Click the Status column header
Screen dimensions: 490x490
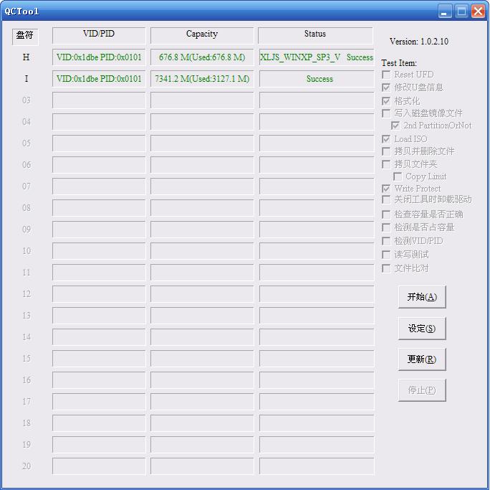(x=315, y=35)
